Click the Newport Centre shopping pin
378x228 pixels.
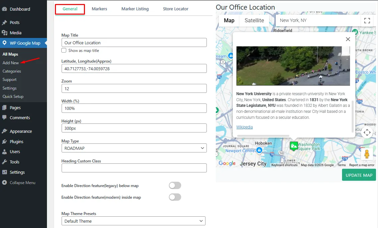click(259, 150)
